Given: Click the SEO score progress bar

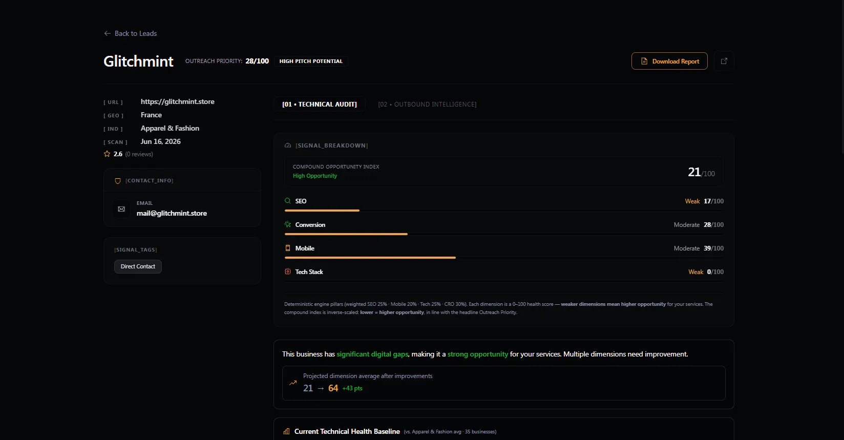Looking at the screenshot, I should point(504,211).
